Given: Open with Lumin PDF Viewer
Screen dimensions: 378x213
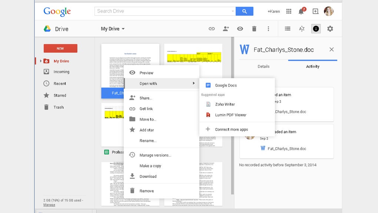Looking at the screenshot, I should tap(237, 115).
